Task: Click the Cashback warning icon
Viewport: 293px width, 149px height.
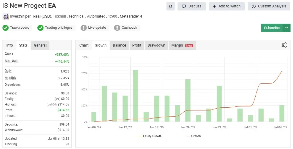Action: [117, 28]
